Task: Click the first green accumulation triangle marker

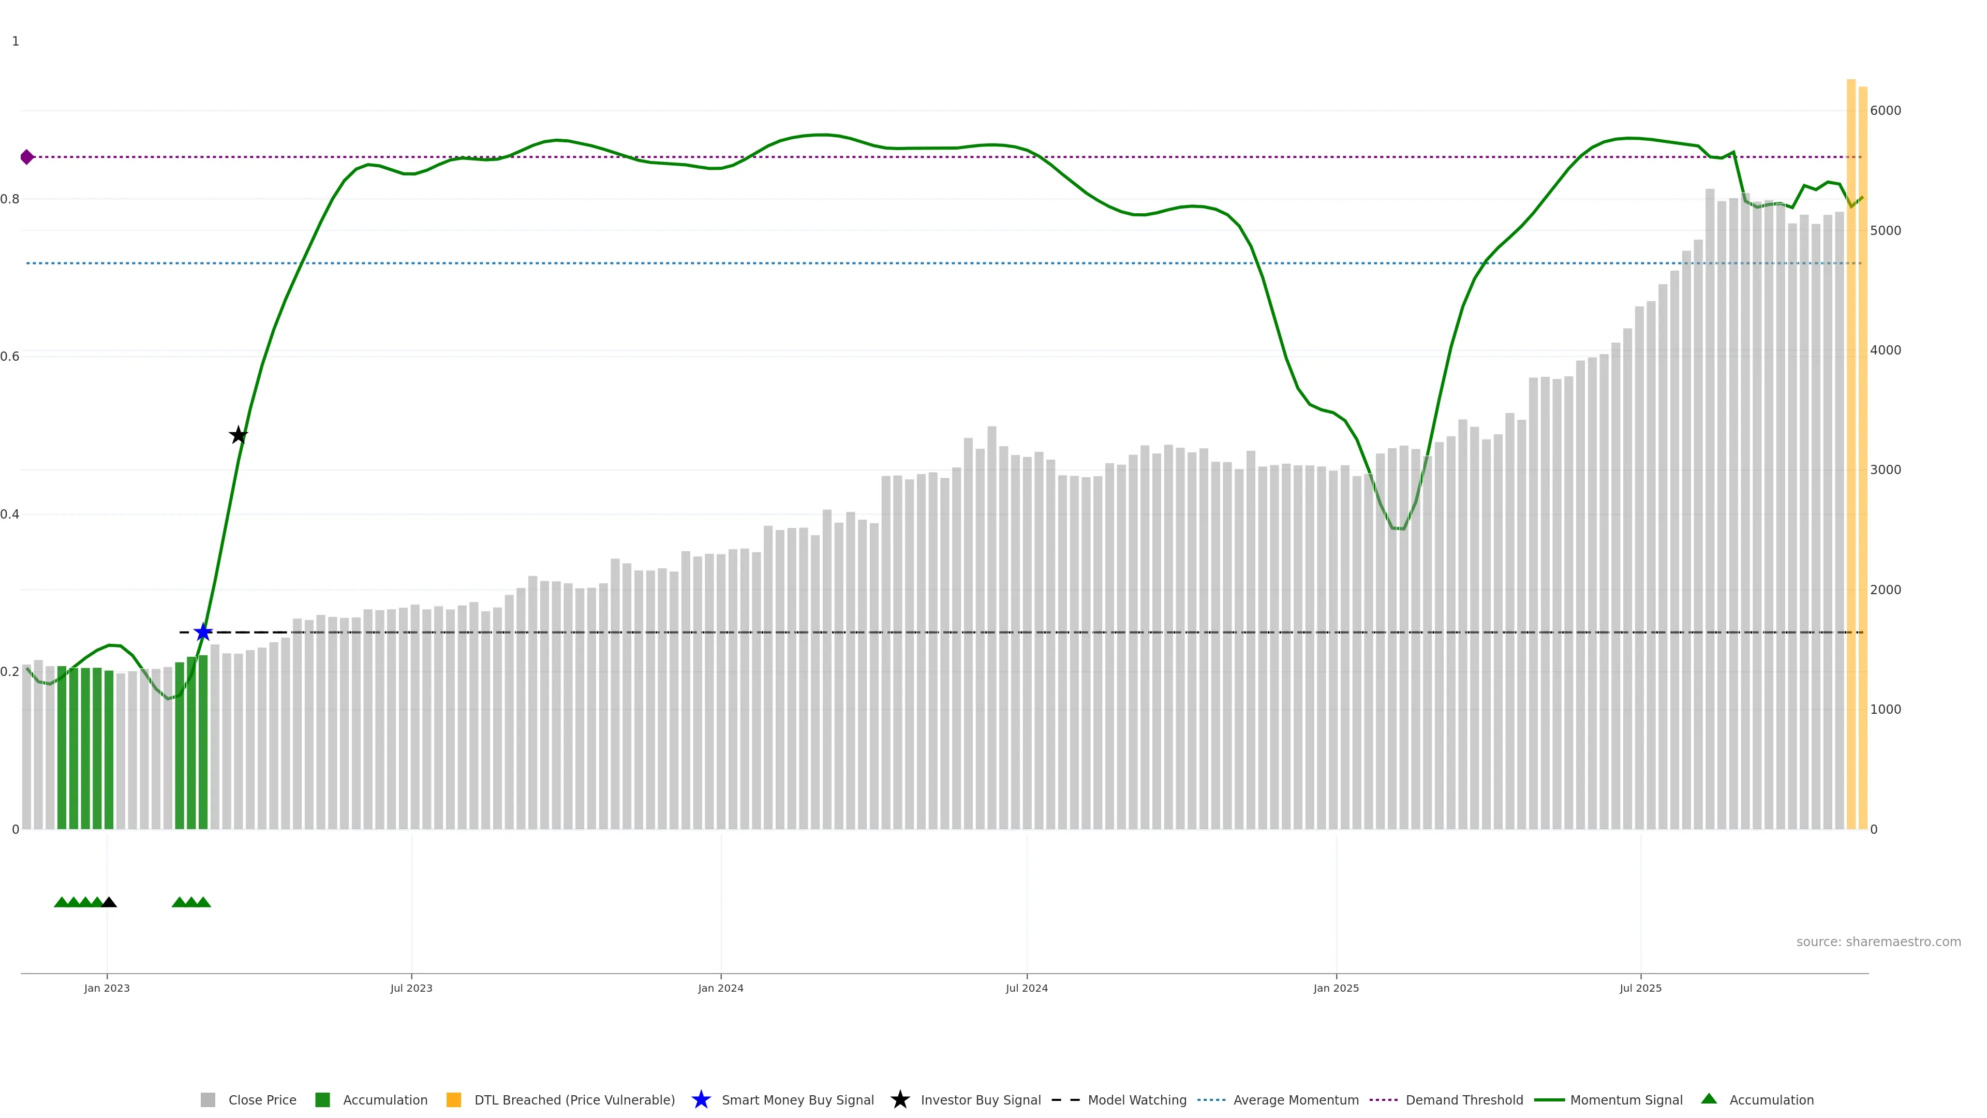Action: pyautogui.click(x=62, y=902)
